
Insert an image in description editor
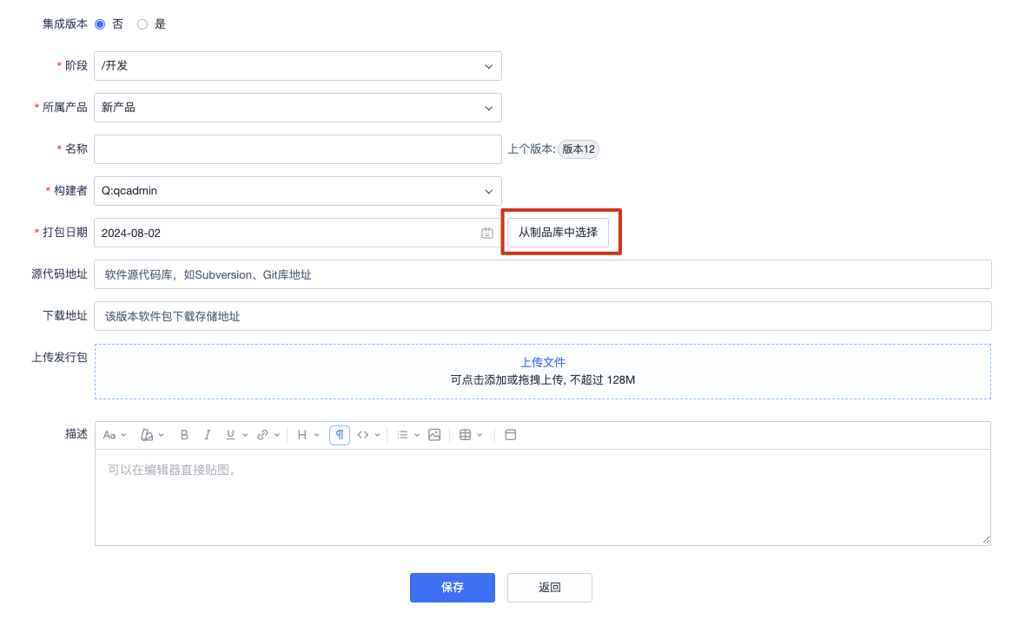tap(434, 435)
